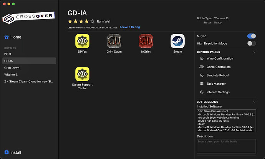
Task: Turn off the MSync switch
Action: (252, 36)
